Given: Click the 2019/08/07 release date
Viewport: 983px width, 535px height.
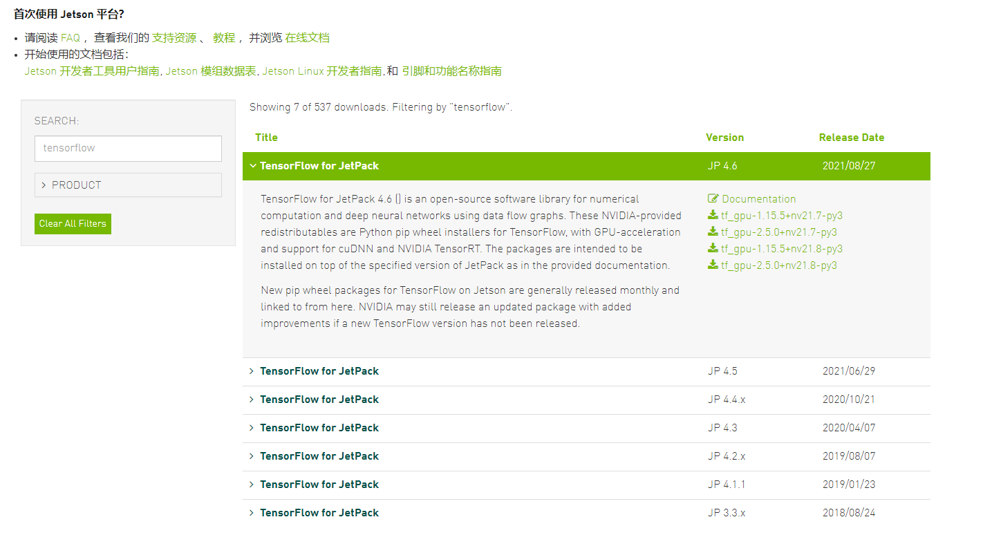Looking at the screenshot, I should 849,456.
